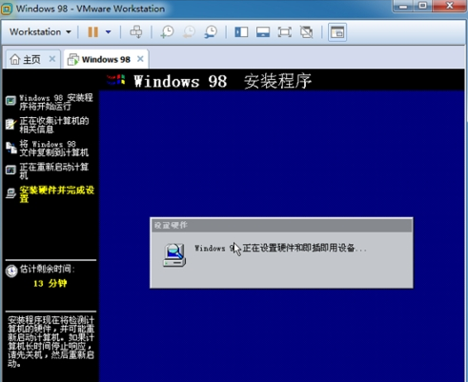The image size is (468, 382).
Task: Open the snapshot manager icon
Action: [211, 32]
